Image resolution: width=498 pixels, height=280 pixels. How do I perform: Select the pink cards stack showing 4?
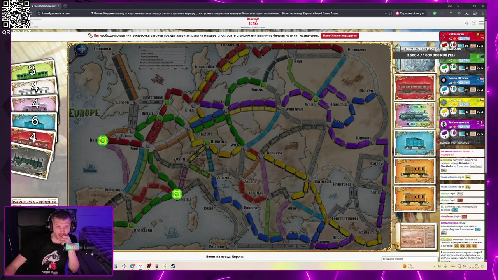click(34, 104)
